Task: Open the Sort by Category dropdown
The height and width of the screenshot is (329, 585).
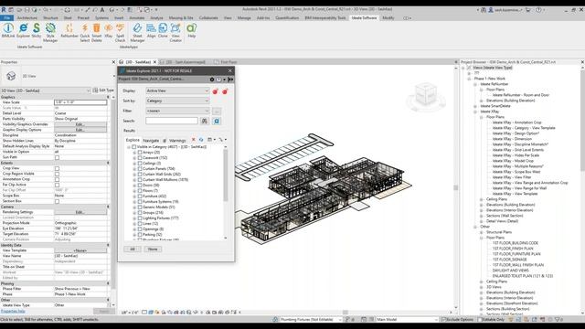Action: 177,101
